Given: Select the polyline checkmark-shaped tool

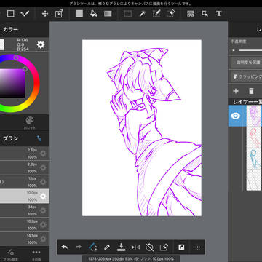Looking at the screenshot, I should (x=25, y=14).
